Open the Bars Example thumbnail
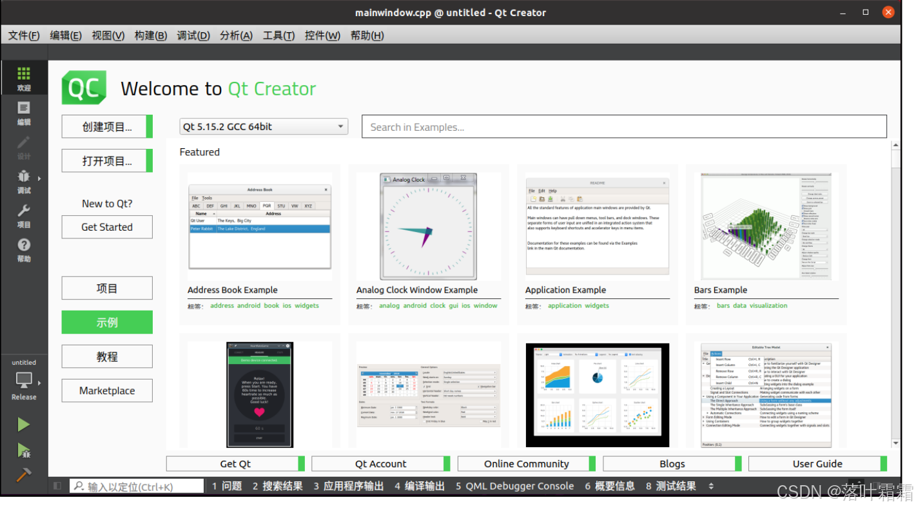Image resolution: width=916 pixels, height=509 pixels. click(766, 226)
